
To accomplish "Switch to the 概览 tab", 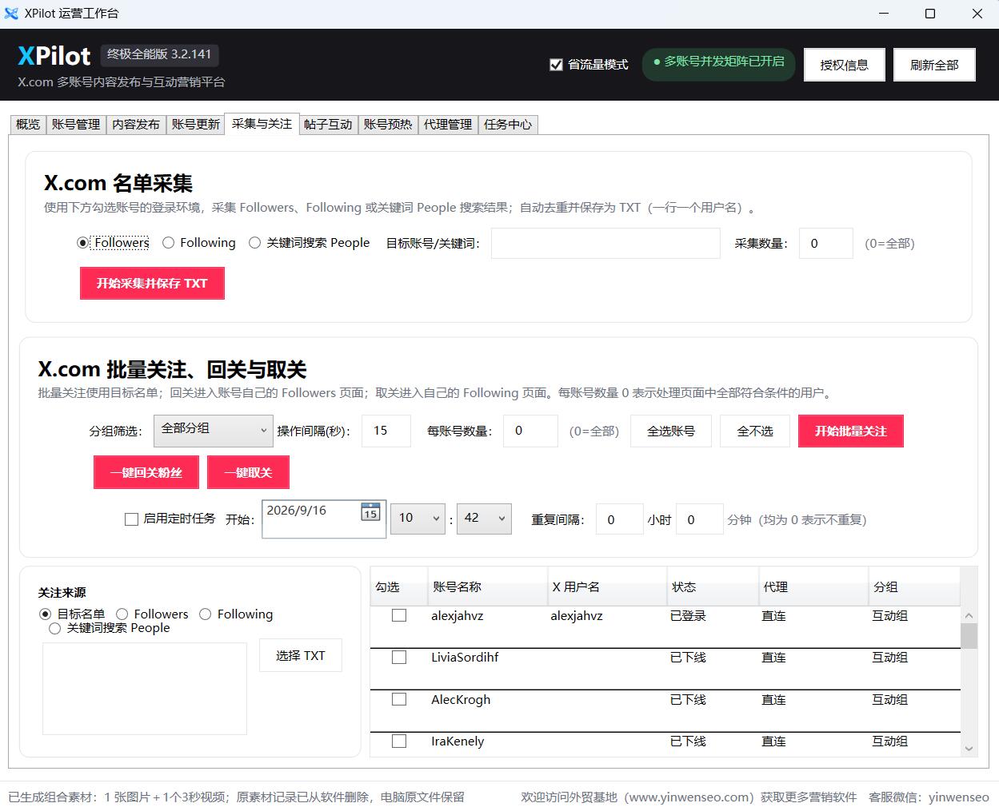I will [28, 125].
